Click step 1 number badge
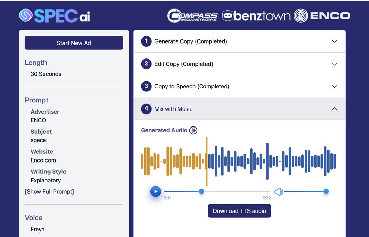 pyautogui.click(x=146, y=41)
